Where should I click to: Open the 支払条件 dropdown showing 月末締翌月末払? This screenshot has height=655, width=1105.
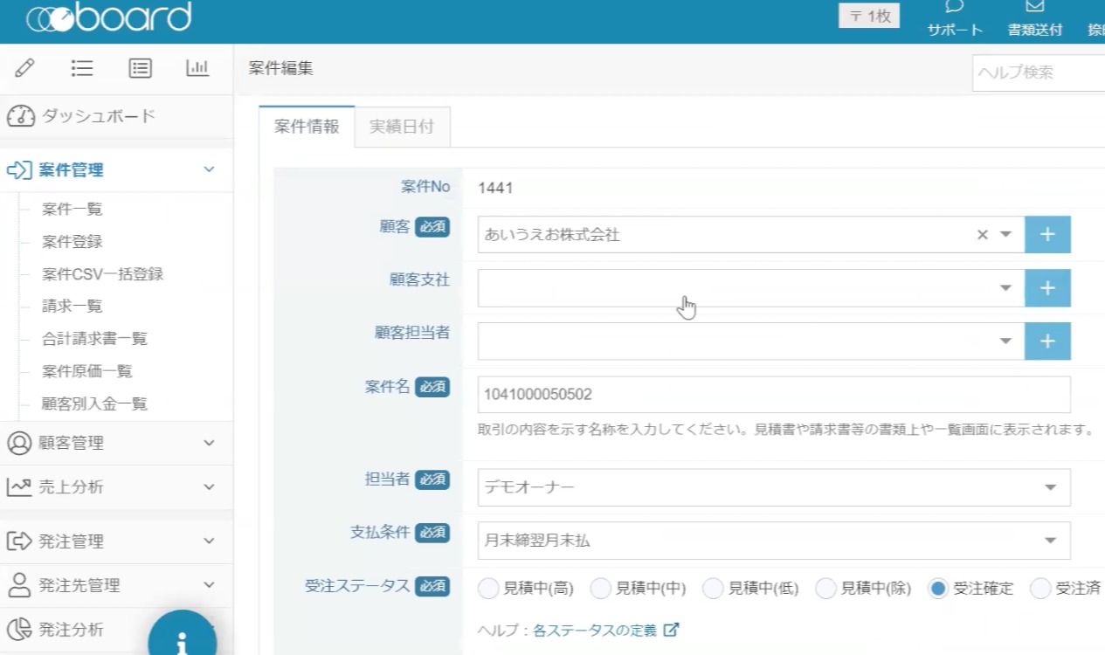click(x=774, y=541)
